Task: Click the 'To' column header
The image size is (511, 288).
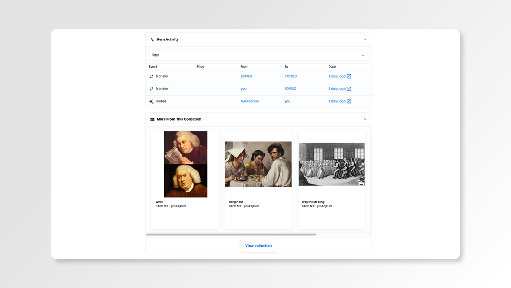Action: 286,67
